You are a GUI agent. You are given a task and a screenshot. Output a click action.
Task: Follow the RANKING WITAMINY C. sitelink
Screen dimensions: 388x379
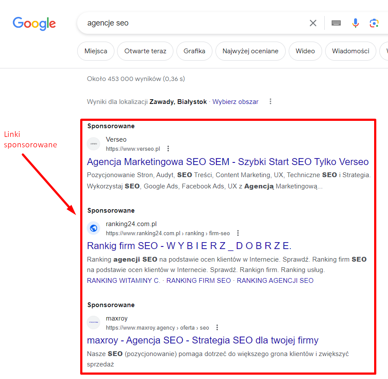click(124, 281)
